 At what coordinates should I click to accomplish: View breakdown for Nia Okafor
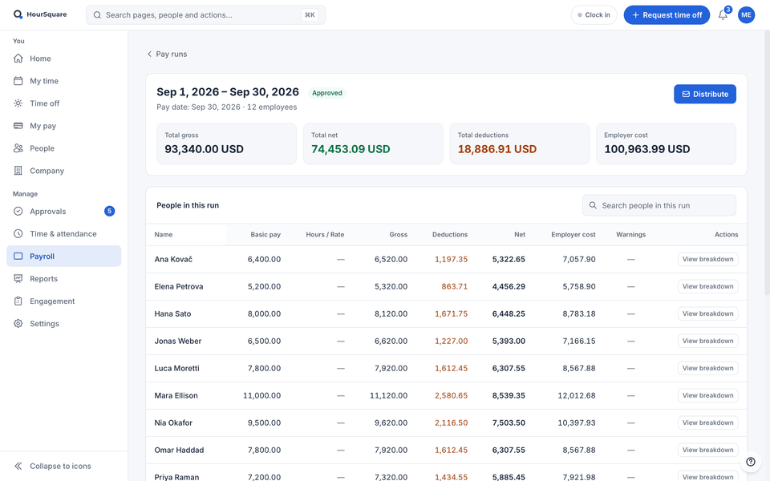tap(707, 422)
